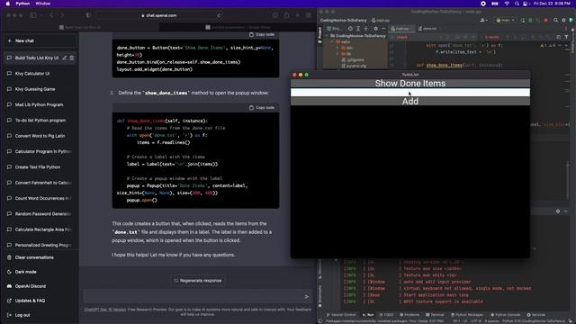Start a New chat in ChatGPT sidebar
The image size is (576, 324).
click(x=40, y=40)
